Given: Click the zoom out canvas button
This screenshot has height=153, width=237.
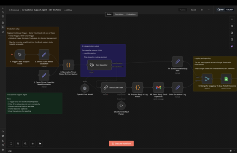Looking at the screenshot, I should [25, 143].
